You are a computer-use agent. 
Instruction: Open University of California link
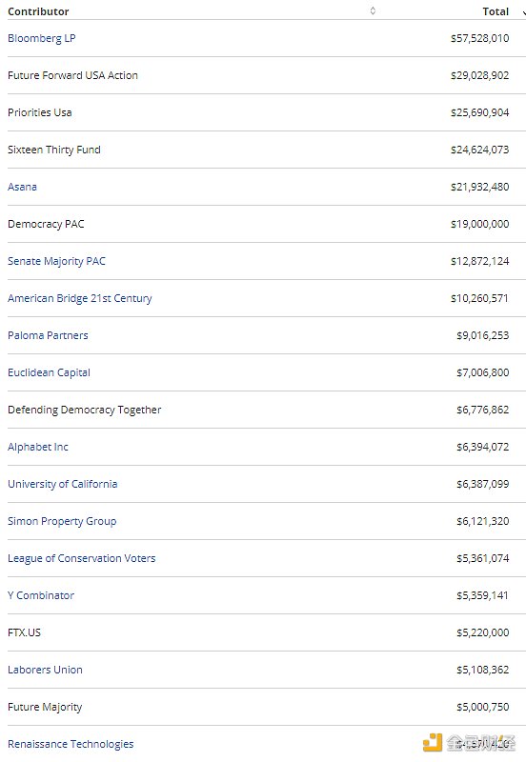point(63,484)
